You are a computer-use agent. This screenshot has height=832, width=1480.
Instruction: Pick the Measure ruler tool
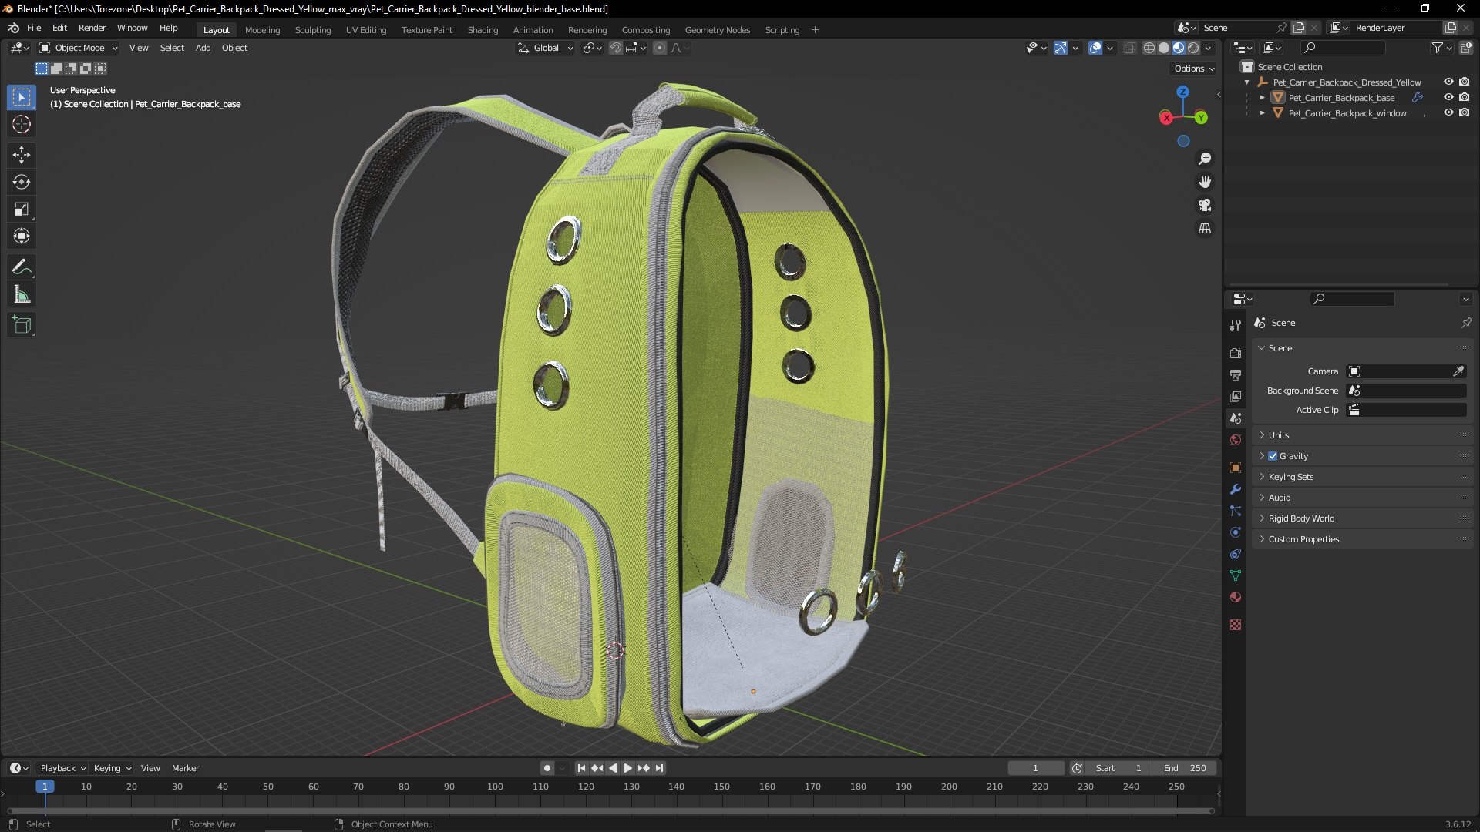tap(22, 295)
